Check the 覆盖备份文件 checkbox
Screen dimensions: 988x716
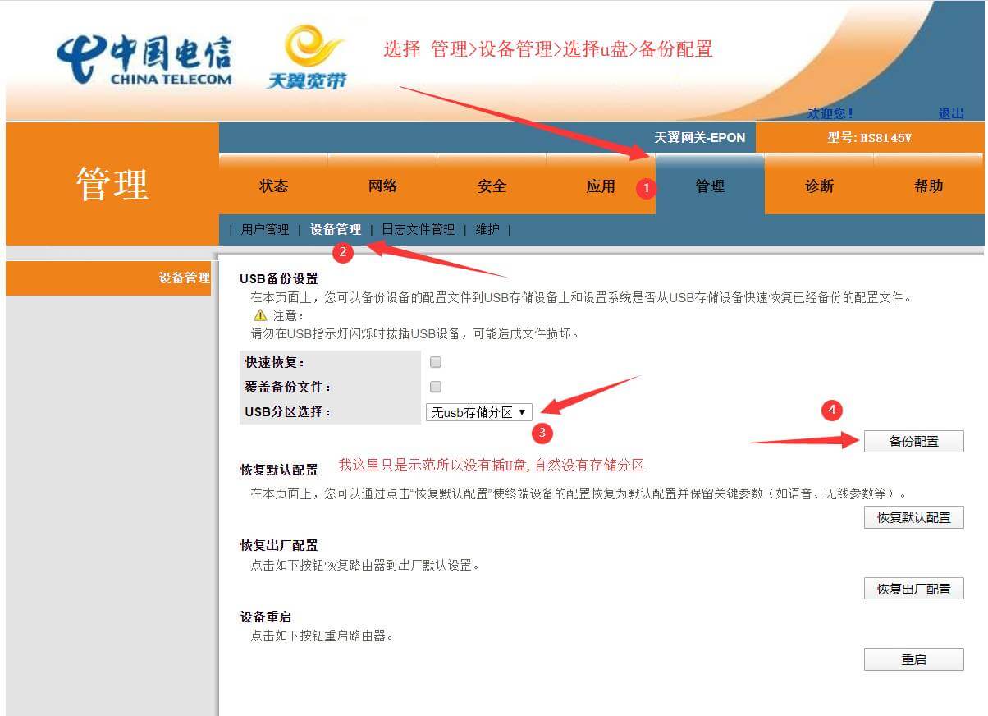[x=435, y=386]
